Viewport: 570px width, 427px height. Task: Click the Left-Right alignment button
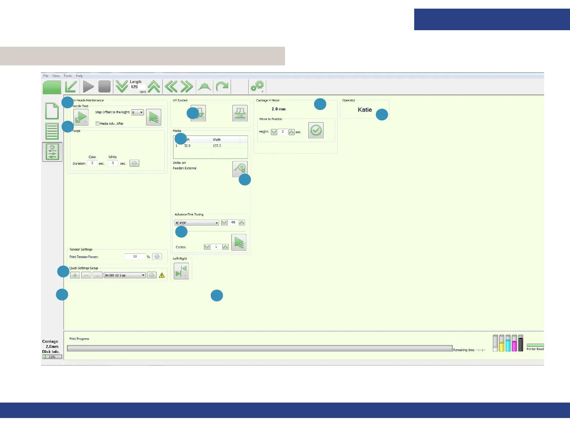pos(181,271)
